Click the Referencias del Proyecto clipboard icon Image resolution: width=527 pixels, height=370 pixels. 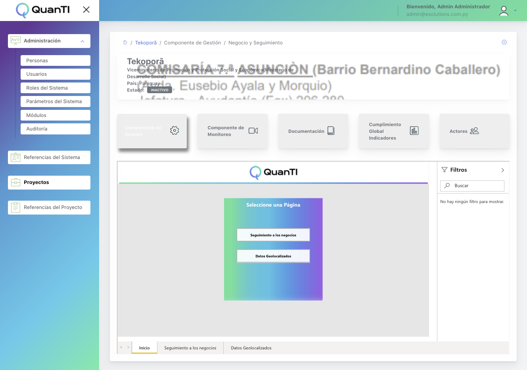click(x=16, y=207)
